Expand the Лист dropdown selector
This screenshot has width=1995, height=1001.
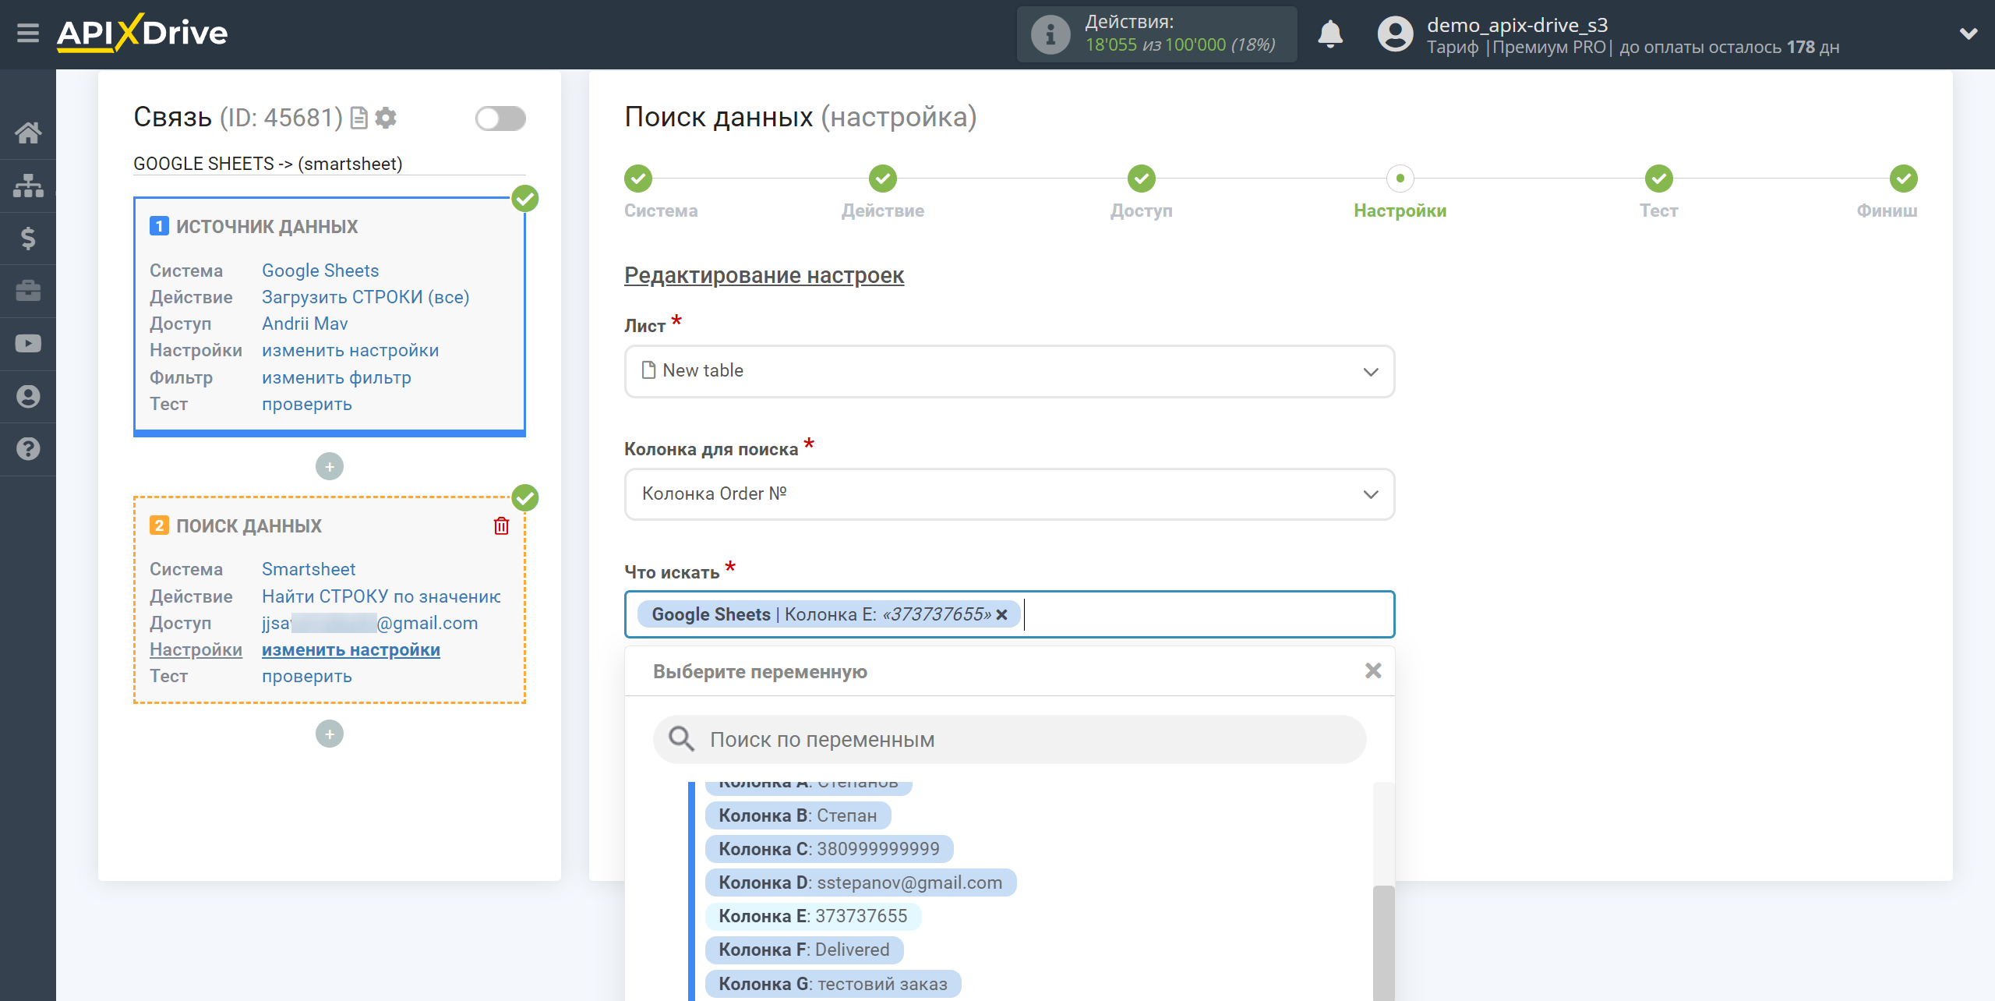click(x=1008, y=370)
